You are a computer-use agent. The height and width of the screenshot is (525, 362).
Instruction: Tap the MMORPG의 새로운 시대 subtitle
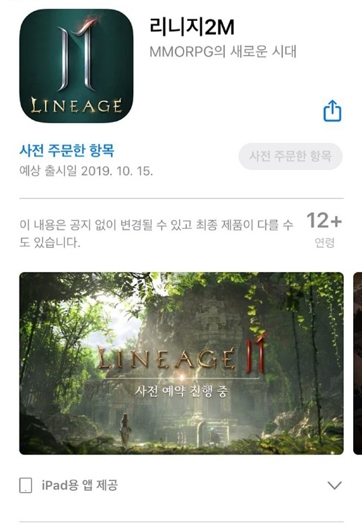point(223,52)
